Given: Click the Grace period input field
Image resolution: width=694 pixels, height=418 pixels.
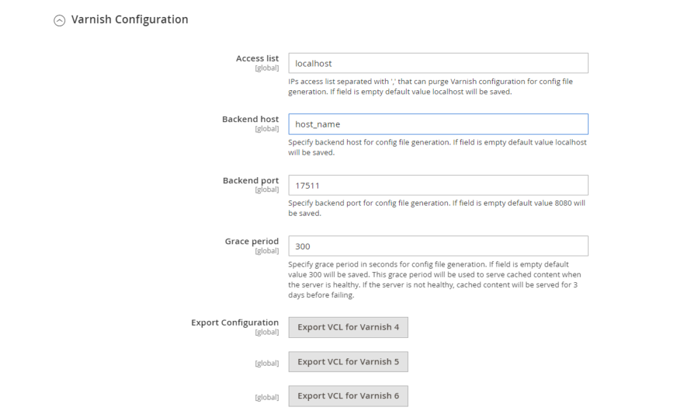Looking at the screenshot, I should 438,246.
